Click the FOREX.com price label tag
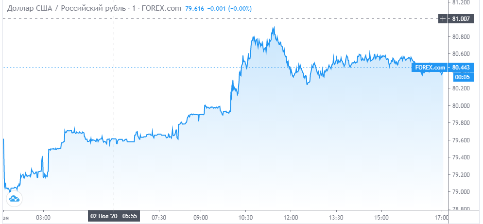The image size is (483, 224). pyautogui.click(x=430, y=67)
